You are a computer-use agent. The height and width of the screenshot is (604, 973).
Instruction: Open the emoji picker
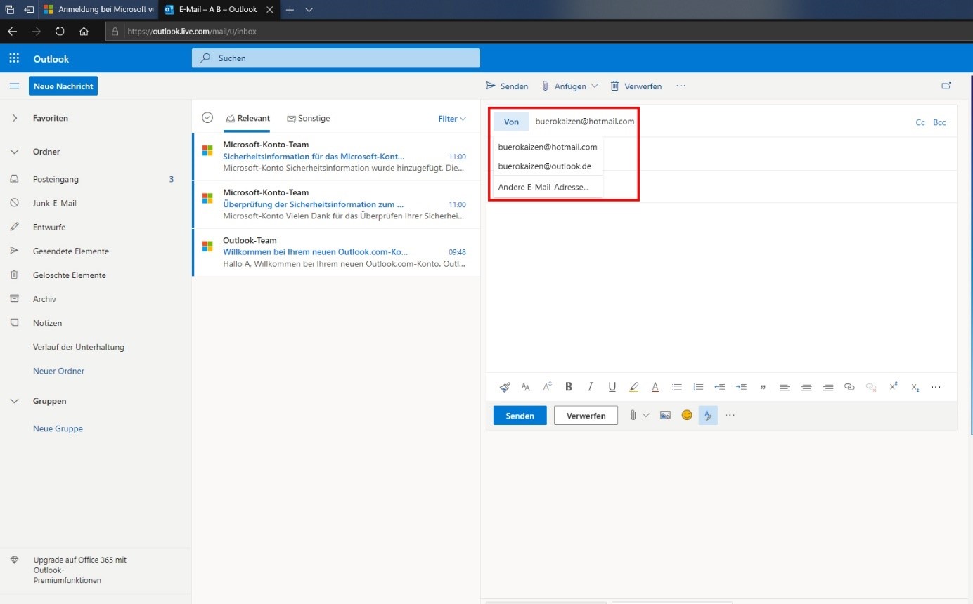coord(687,415)
